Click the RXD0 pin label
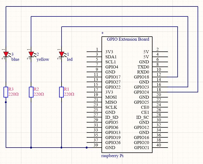The width and height of the screenshot is (203, 164). 143,72
